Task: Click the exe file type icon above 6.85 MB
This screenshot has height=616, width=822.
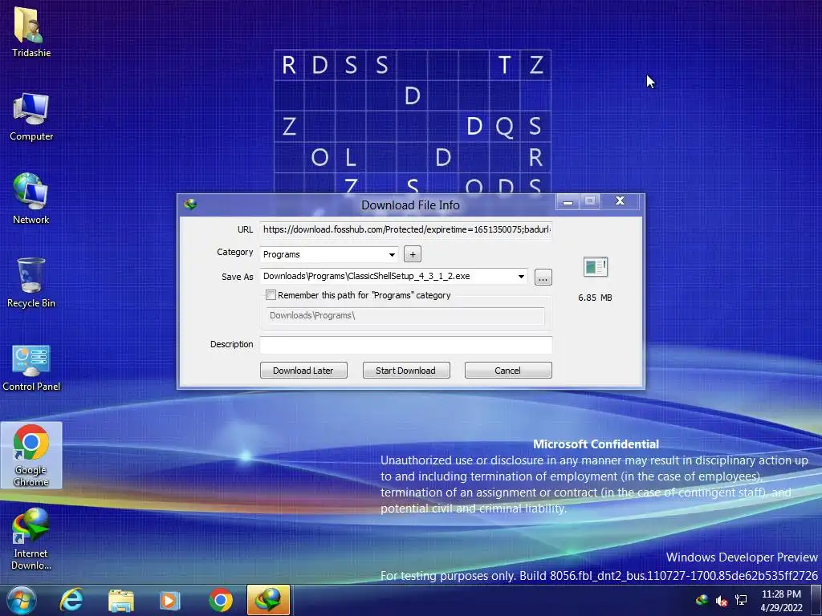Action: coord(595,267)
